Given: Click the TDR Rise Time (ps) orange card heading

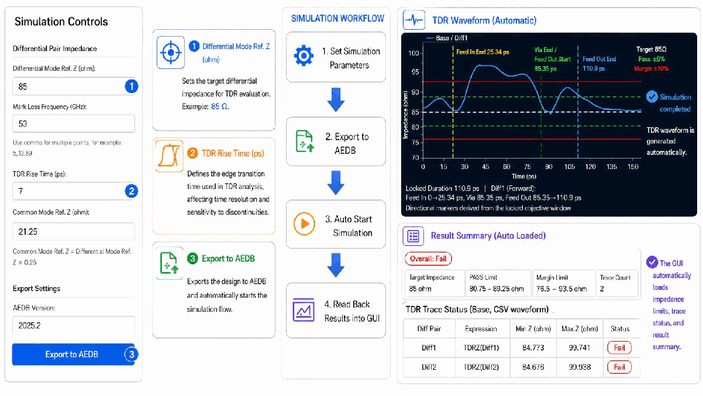Looking at the screenshot, I should tap(233, 153).
